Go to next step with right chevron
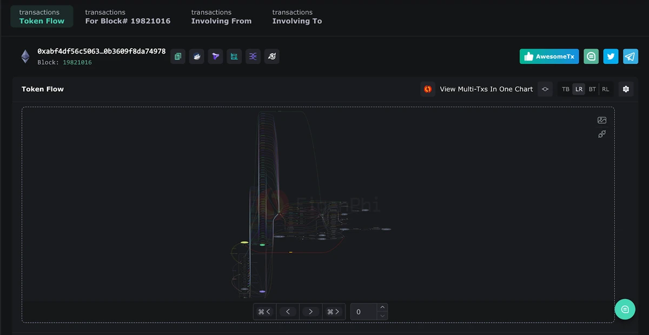Screen dimensions: 649x335 tap(310, 312)
